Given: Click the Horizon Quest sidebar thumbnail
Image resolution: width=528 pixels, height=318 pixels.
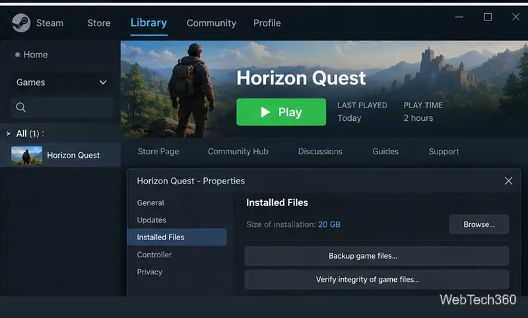Looking at the screenshot, I should coord(26,156).
